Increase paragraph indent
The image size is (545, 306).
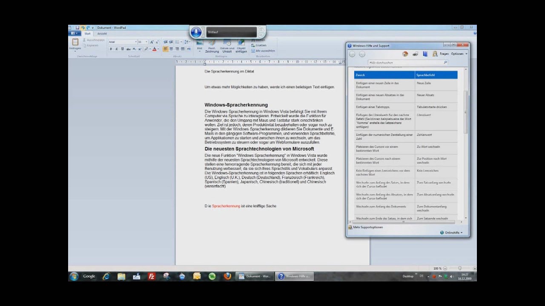coord(171,42)
